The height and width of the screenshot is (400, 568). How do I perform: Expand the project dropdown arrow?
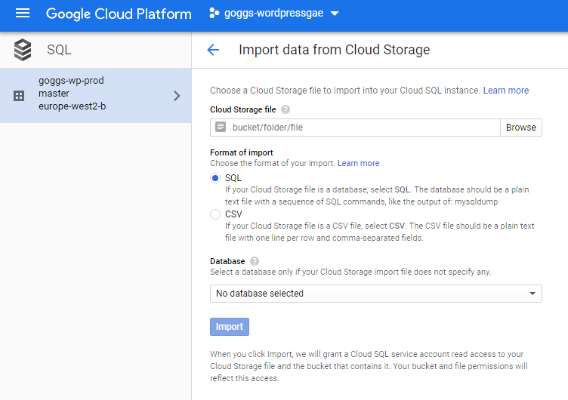[335, 14]
